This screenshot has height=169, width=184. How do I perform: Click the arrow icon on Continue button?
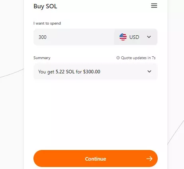(x=149, y=159)
